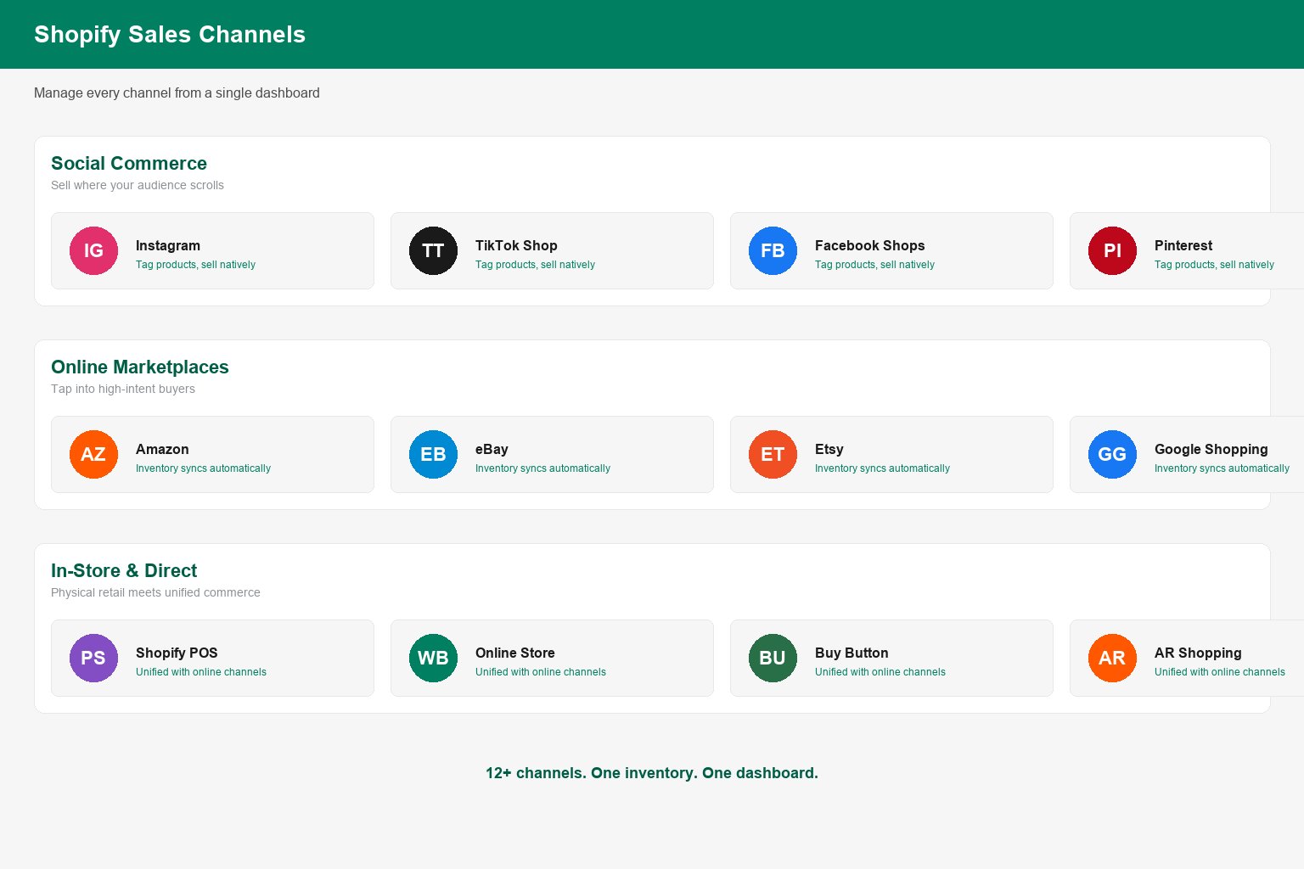Click eBay's "Inventory syncs automatically" text

(x=542, y=468)
